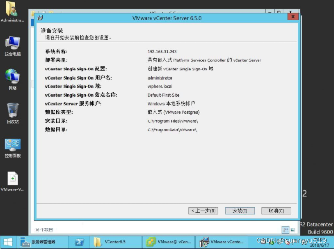The image size is (334, 249).
Task: Click the 上一步(B) back button
Action: (x=203, y=211)
